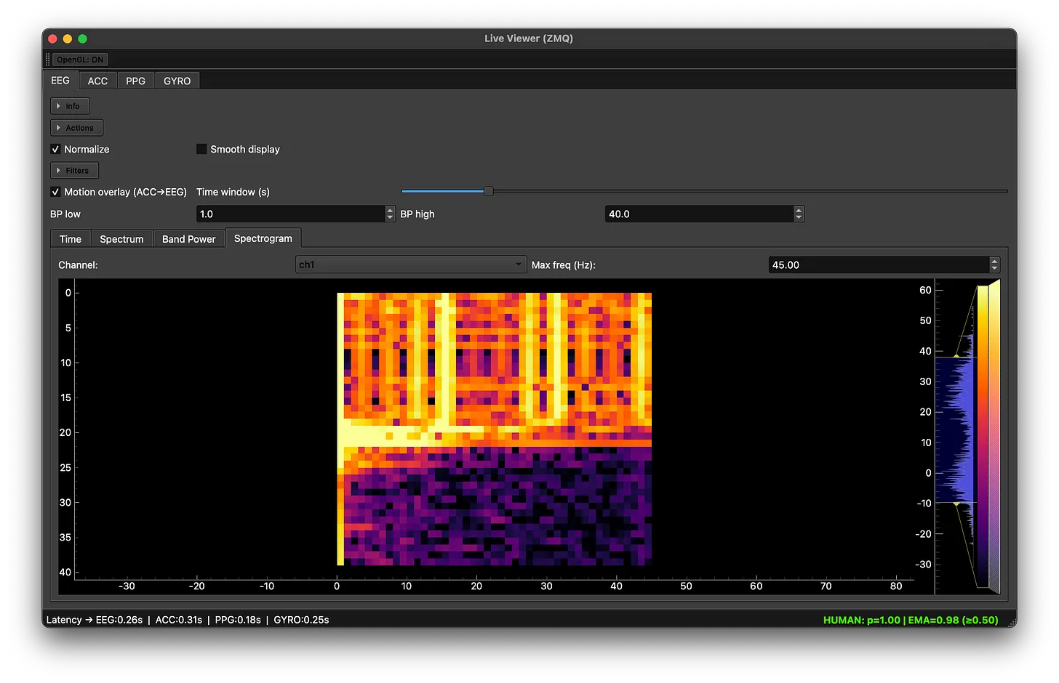Select the Band Power view tab

click(x=188, y=238)
